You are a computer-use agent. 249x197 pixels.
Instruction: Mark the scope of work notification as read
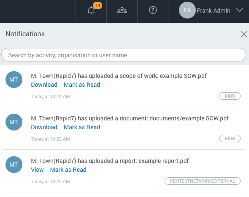click(x=82, y=85)
